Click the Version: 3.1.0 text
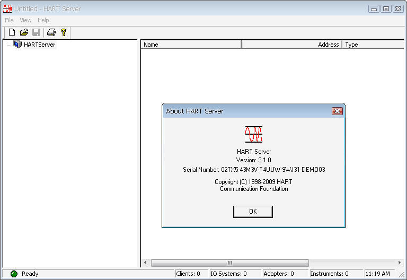The image size is (407, 280). click(254, 160)
